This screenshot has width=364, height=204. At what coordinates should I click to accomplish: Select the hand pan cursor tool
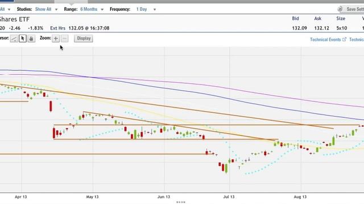31,39
